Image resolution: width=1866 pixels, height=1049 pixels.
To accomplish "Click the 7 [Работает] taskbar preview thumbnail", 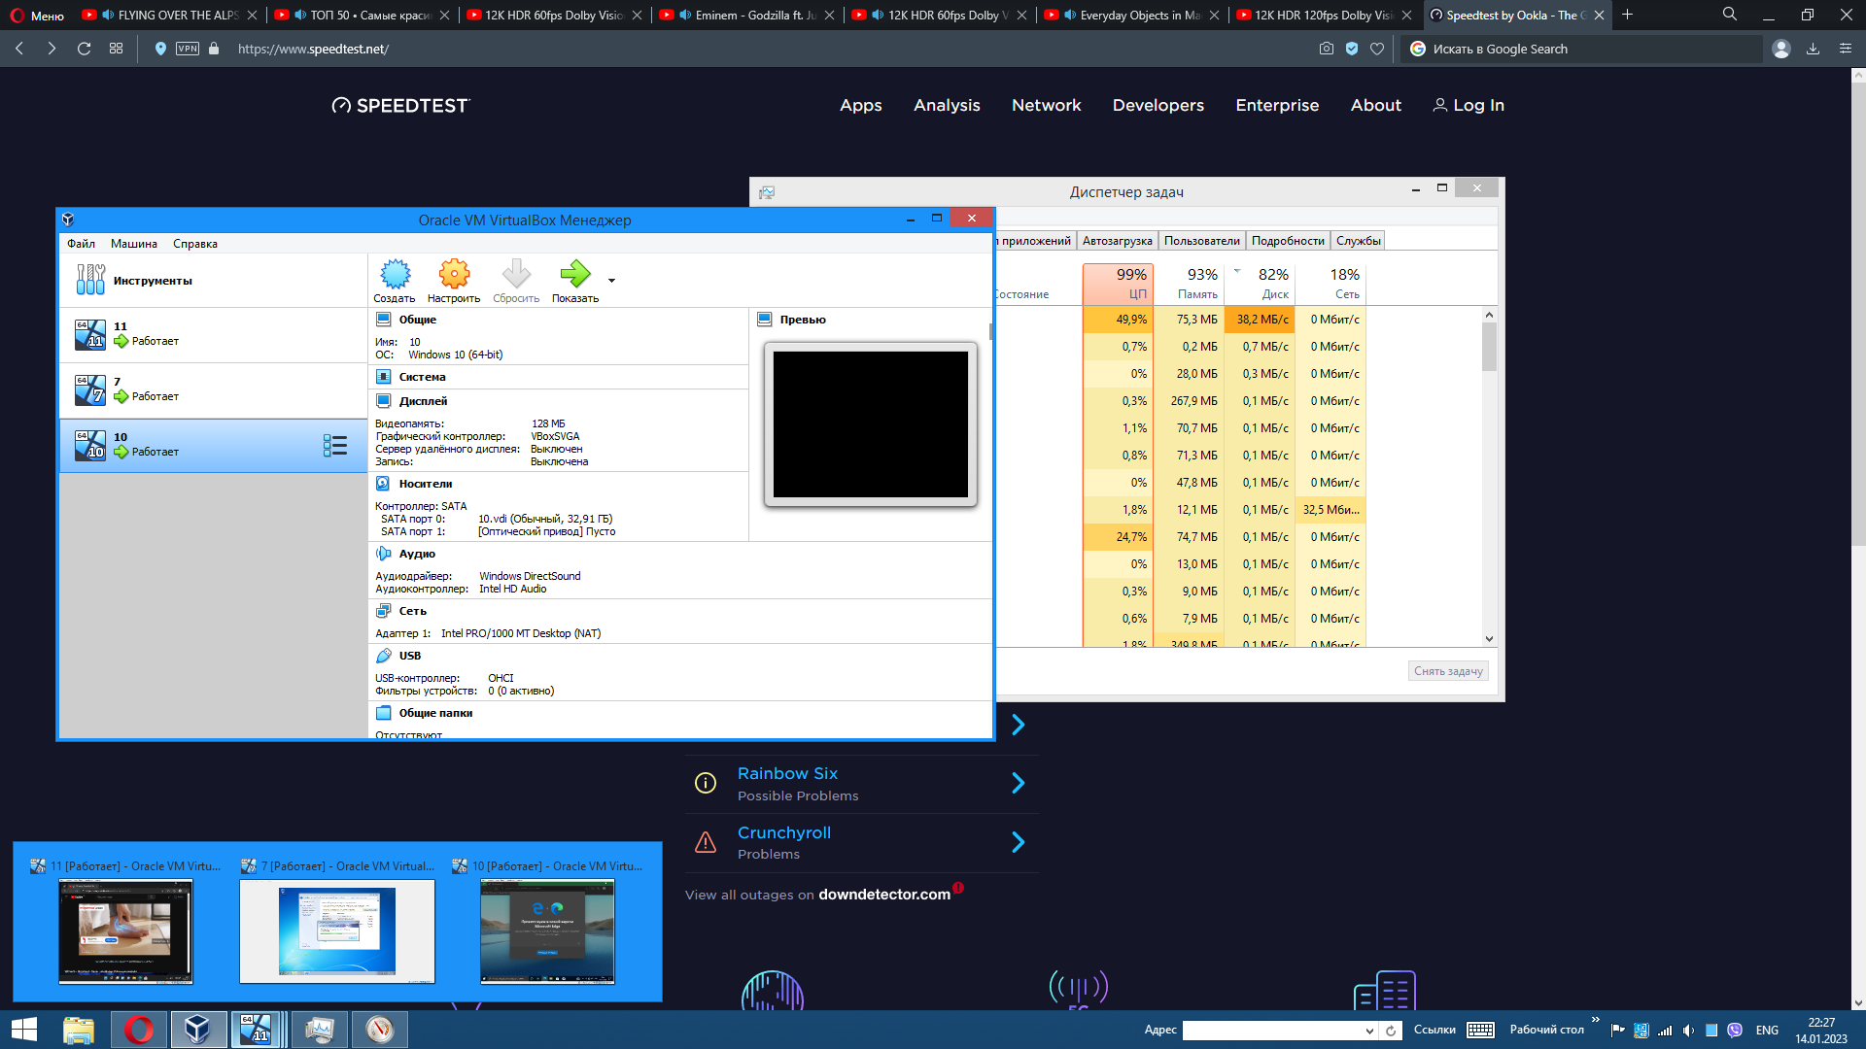I will (337, 931).
